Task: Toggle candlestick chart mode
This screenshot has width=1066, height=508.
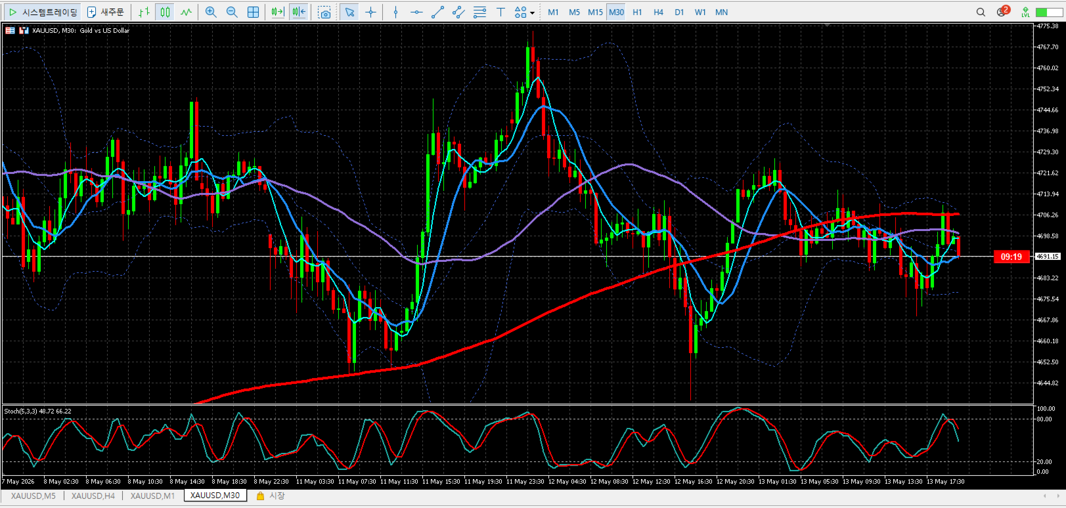Action: 166,12
